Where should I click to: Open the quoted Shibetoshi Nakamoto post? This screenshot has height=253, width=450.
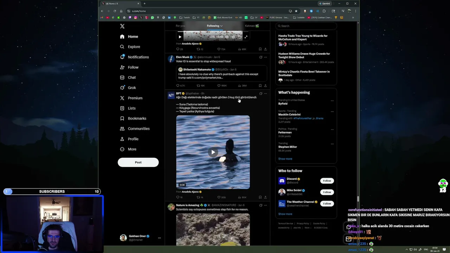pos(221,73)
